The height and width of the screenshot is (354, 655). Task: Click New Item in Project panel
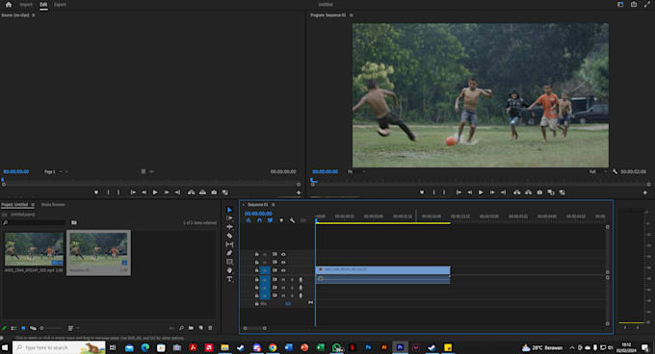coord(201,328)
